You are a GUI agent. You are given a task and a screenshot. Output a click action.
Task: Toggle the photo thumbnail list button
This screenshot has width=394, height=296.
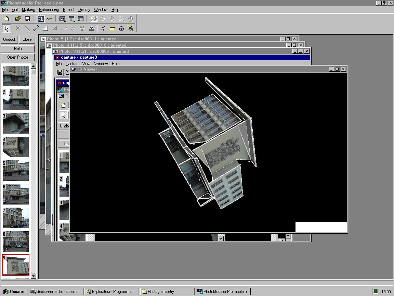[x=41, y=19]
